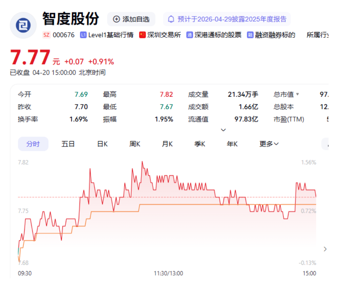Switch to the 周K tab
The image size is (342, 288).
click(135, 144)
